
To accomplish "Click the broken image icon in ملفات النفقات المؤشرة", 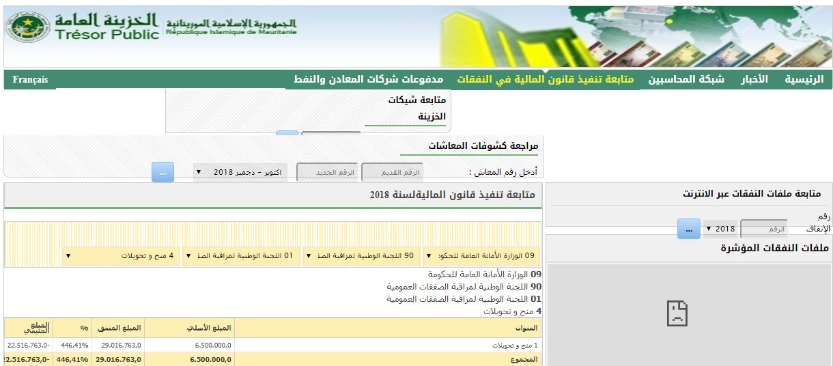I will click(x=676, y=313).
